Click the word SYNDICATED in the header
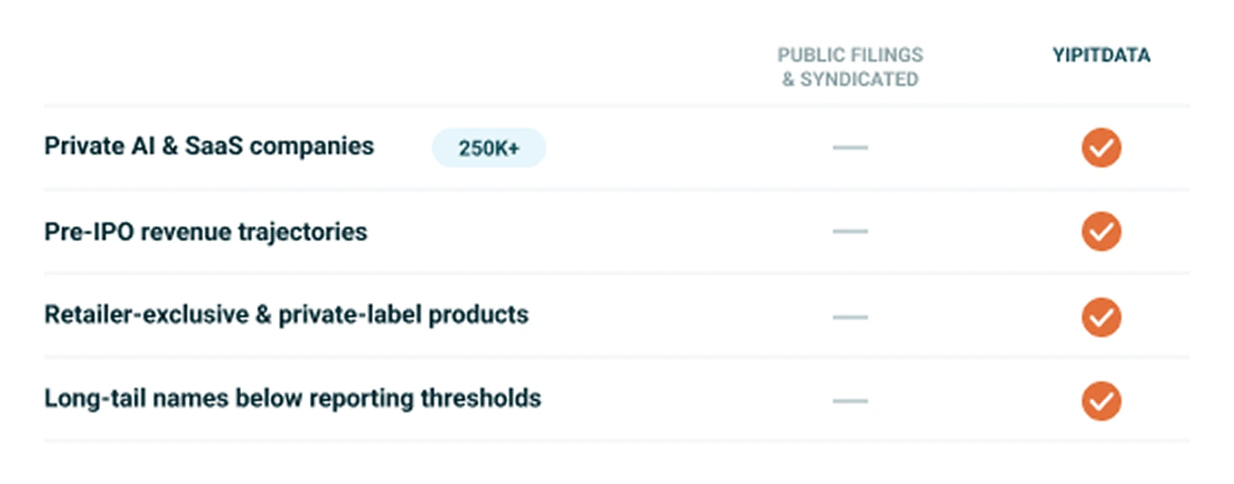Image resolution: width=1234 pixels, height=484 pixels. [859, 80]
